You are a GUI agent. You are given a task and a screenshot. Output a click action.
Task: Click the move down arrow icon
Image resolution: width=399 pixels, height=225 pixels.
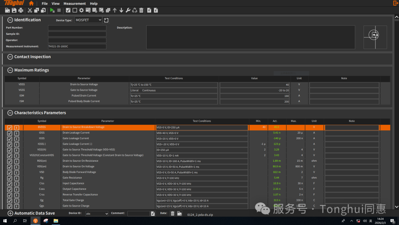tap(121, 10)
